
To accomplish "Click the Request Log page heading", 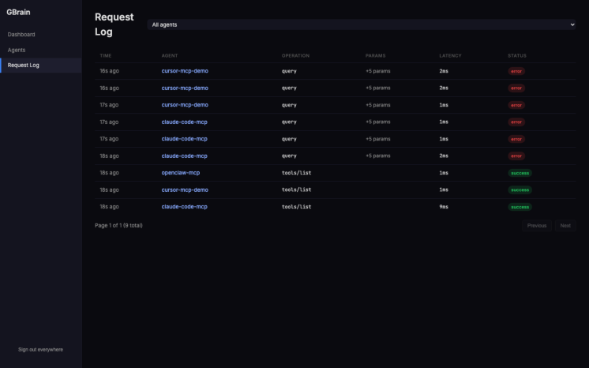I will (x=114, y=24).
